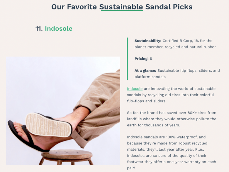Click the number 11. before Indosole
Image resolution: width=229 pixels, height=172 pixels.
[39, 29]
